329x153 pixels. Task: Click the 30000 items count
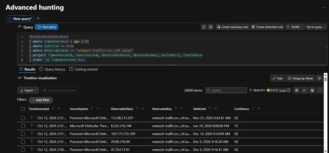pyautogui.click(x=193, y=90)
